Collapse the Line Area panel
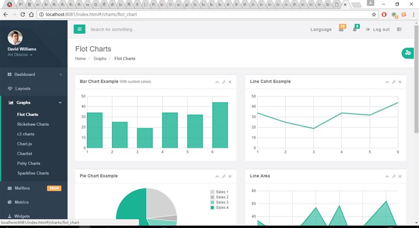 pyautogui.click(x=387, y=176)
